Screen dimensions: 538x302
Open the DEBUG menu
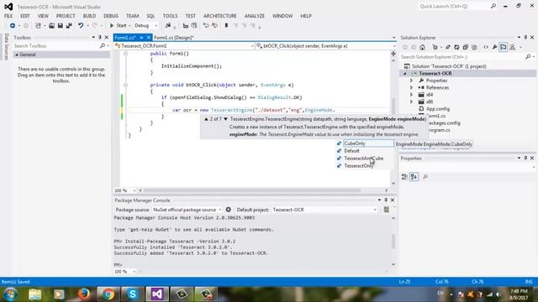[111, 16]
